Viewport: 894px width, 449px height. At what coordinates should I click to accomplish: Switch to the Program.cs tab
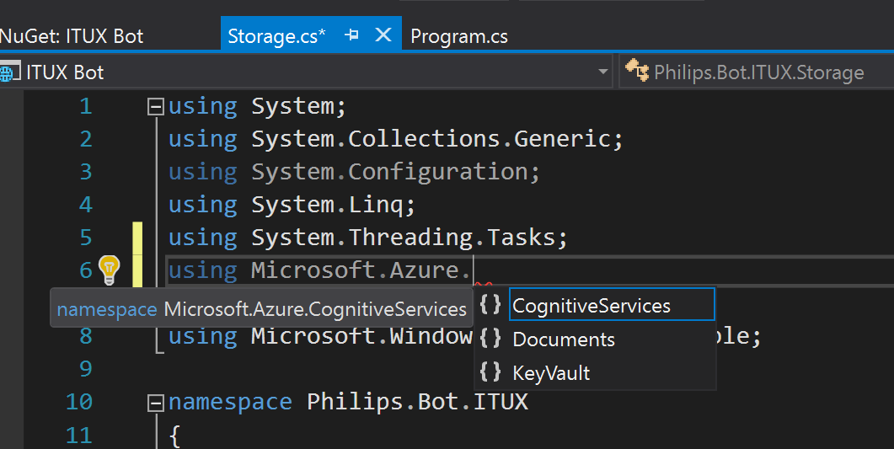pyautogui.click(x=459, y=36)
